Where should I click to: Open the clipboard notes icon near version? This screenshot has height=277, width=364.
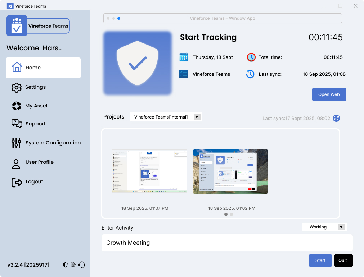click(73, 264)
